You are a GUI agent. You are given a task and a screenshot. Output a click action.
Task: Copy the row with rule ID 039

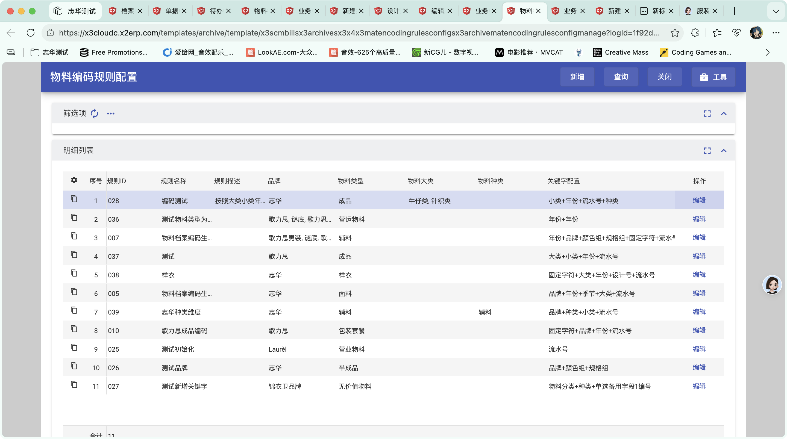(74, 310)
